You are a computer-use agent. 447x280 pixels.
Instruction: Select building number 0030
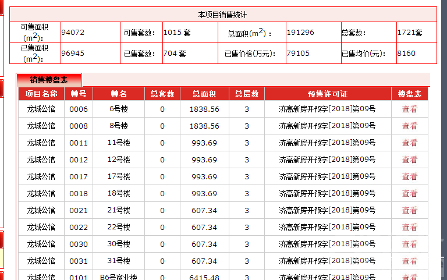tap(79, 244)
